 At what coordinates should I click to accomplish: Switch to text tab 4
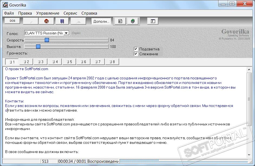[55, 62]
